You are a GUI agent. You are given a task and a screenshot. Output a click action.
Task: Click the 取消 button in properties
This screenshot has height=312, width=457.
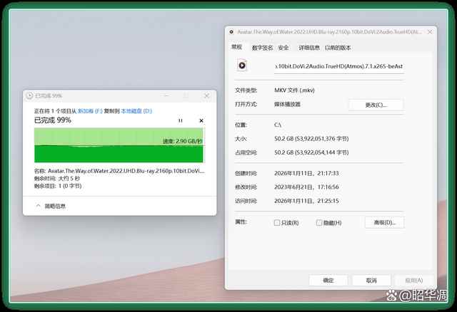point(371,281)
